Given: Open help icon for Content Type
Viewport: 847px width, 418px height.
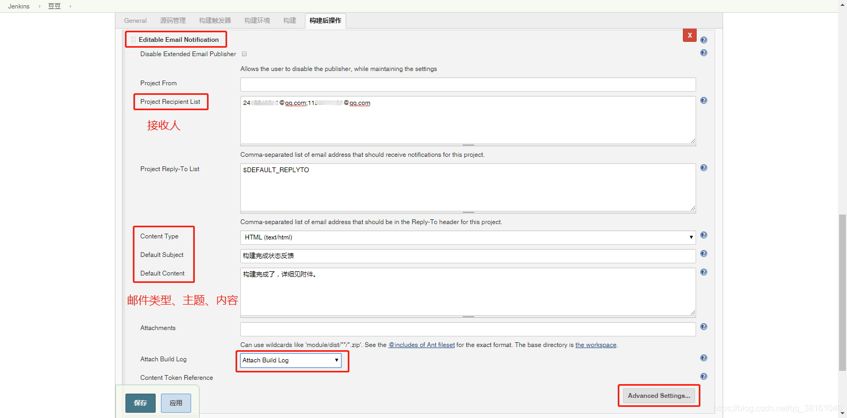Looking at the screenshot, I should click(704, 235).
